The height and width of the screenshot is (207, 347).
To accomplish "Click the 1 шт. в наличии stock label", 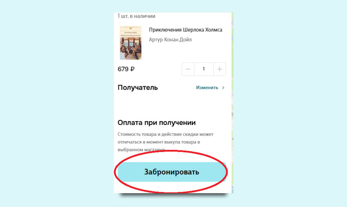I will point(136,16).
